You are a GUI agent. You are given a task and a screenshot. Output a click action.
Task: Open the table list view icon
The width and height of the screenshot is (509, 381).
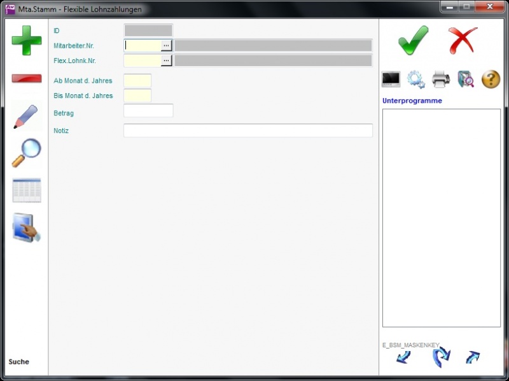[x=27, y=190]
